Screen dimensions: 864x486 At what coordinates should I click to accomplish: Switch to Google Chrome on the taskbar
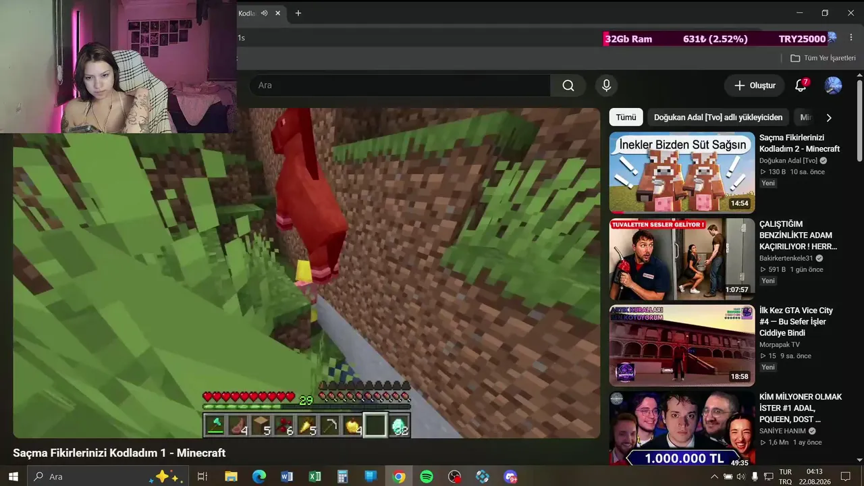point(399,477)
